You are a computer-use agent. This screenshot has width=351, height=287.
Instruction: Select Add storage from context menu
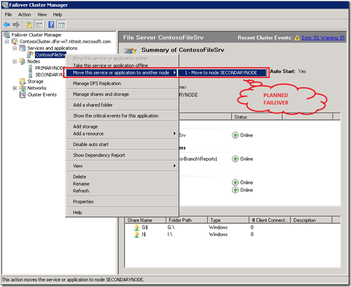[122, 126]
